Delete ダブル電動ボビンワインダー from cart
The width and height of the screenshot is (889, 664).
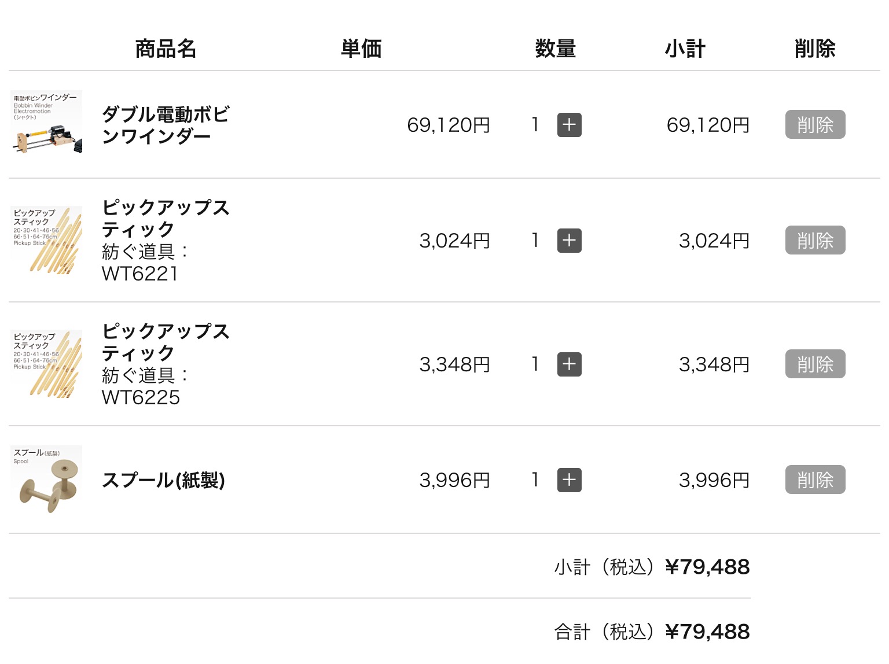(x=815, y=124)
